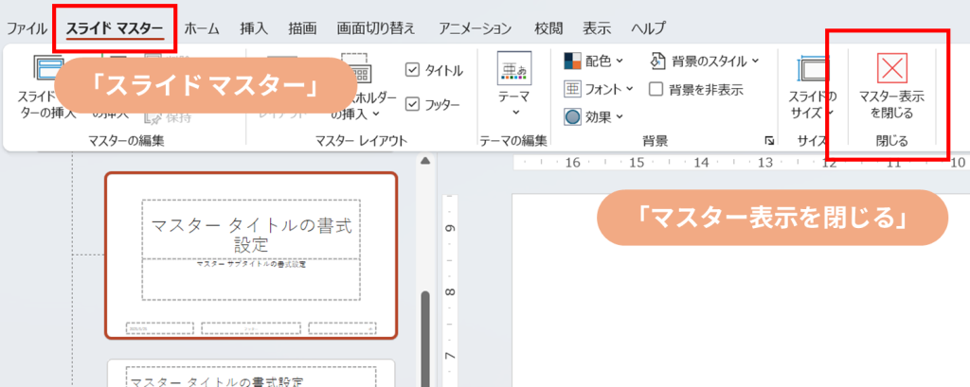Toggle the Footers (フッター) checkbox
This screenshot has width=970, height=387.
point(412,104)
